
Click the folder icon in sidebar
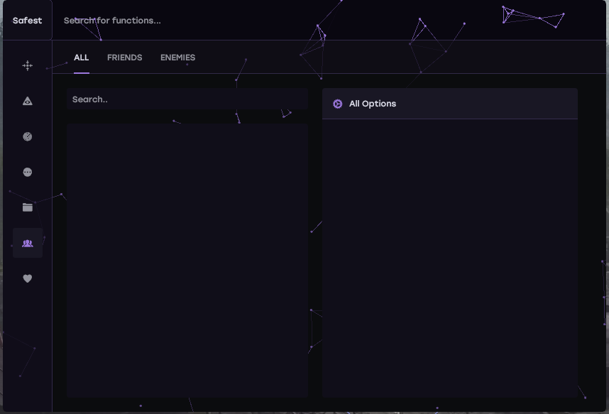click(x=28, y=207)
